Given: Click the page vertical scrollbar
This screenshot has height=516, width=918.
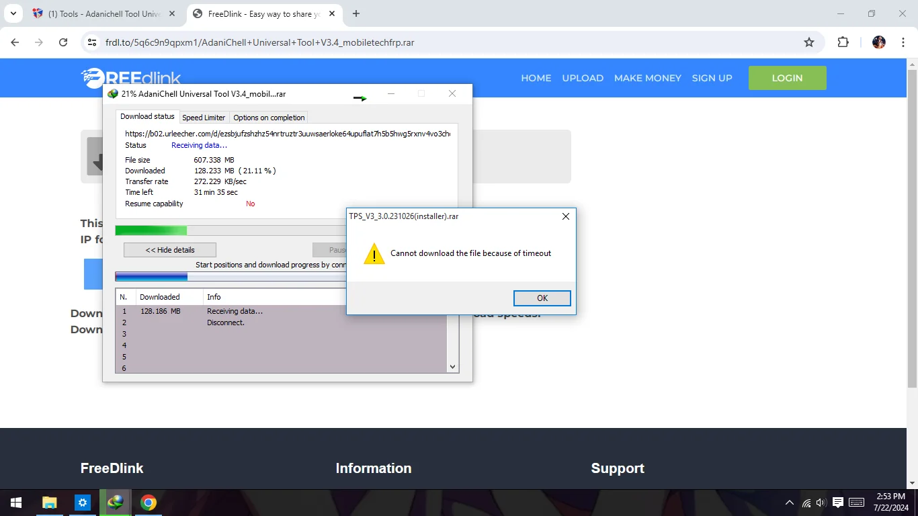Looking at the screenshot, I should click(913, 228).
